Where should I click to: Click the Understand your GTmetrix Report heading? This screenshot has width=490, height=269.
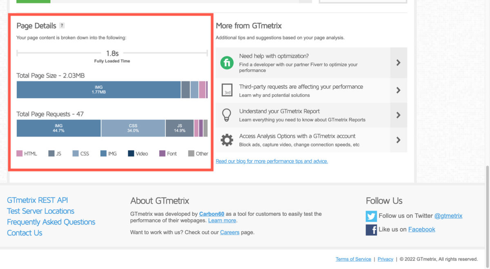[279, 111]
